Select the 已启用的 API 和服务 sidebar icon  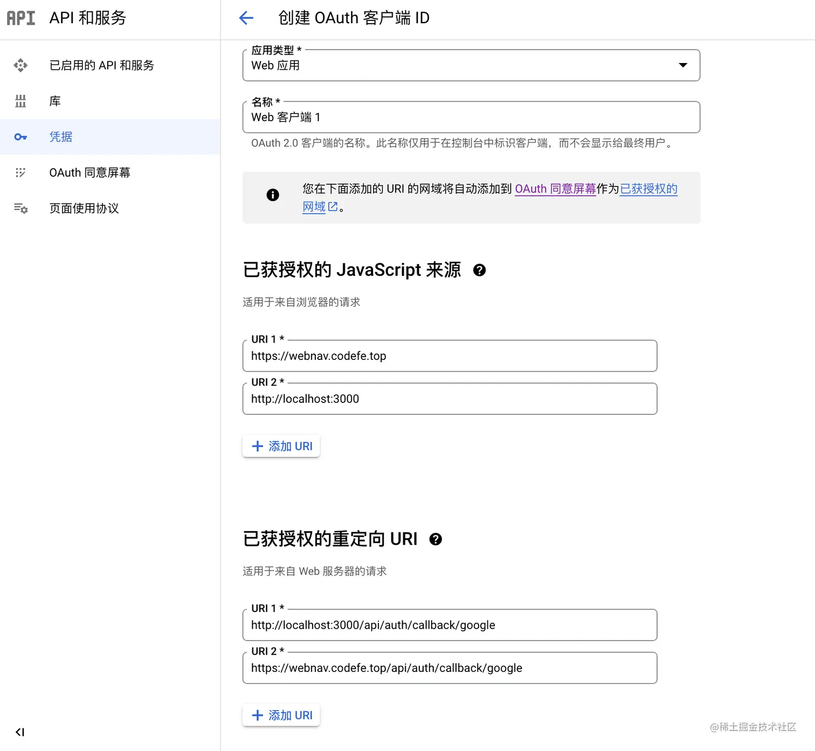click(x=20, y=65)
